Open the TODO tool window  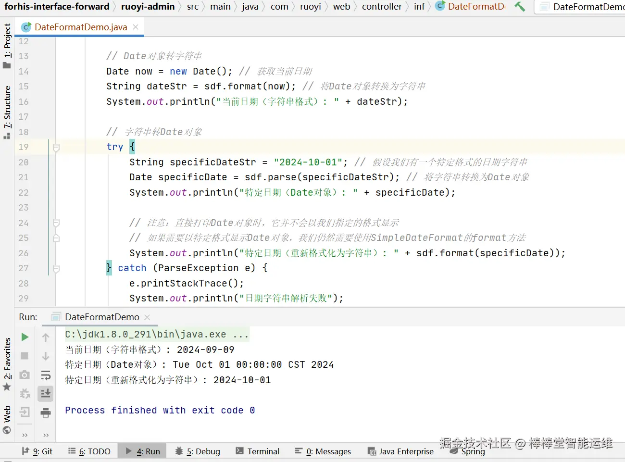pos(89,451)
